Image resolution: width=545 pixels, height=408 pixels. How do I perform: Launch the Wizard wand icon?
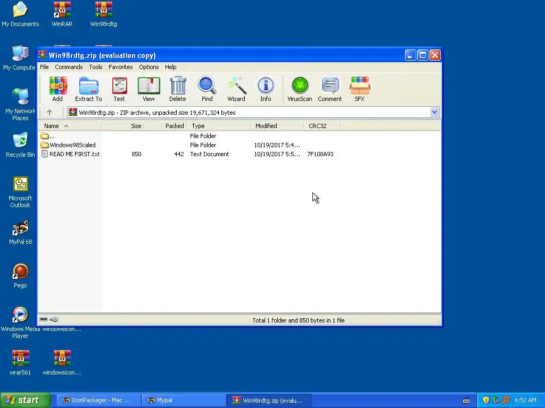pos(236,89)
